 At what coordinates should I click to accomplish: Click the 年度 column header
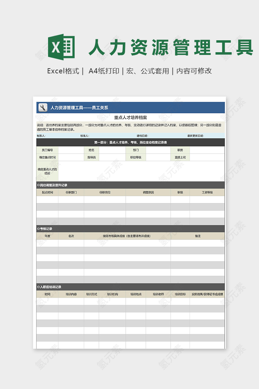[x=47, y=236]
